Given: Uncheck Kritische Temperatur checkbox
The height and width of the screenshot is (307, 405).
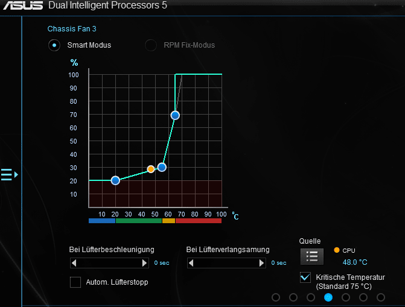Looking at the screenshot, I should pos(305,277).
